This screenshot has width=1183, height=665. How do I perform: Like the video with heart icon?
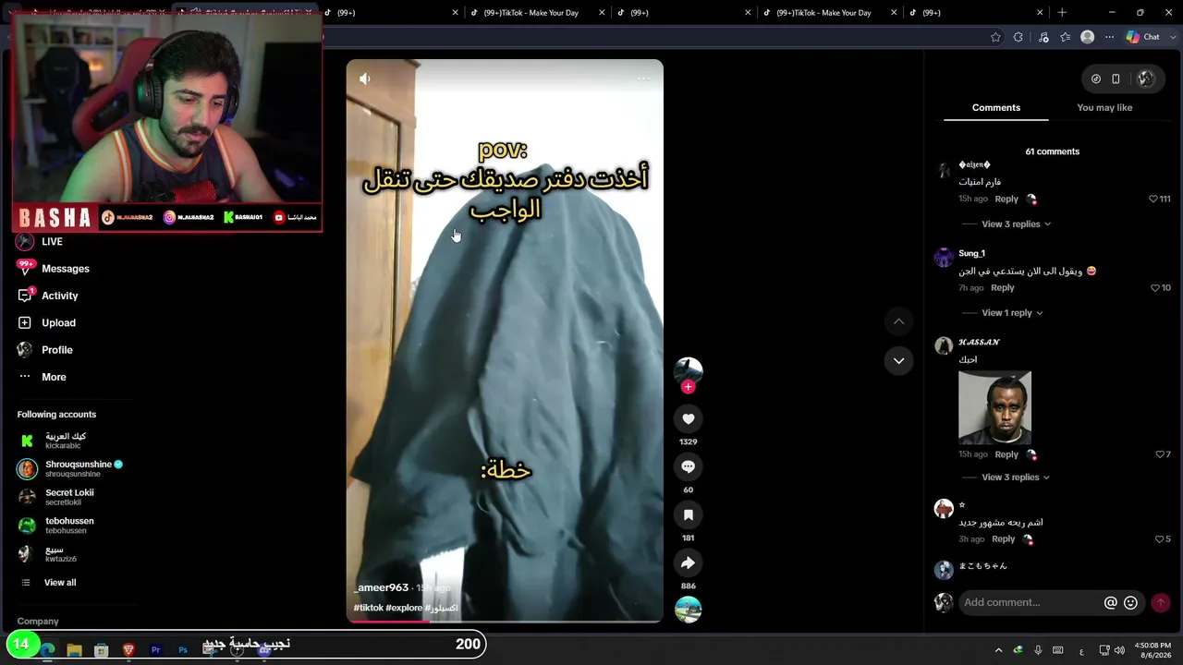[x=688, y=418]
